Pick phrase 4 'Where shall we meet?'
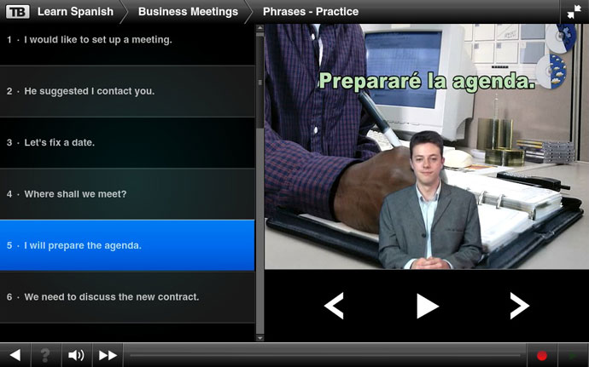The image size is (589, 367). 126,194
